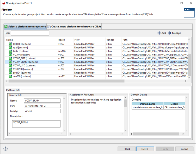
Task: Click the VC707_BIST [custom] platform icon
Action: 10,58
